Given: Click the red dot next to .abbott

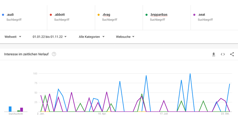Looking at the screenshot, I should [x=51, y=15].
